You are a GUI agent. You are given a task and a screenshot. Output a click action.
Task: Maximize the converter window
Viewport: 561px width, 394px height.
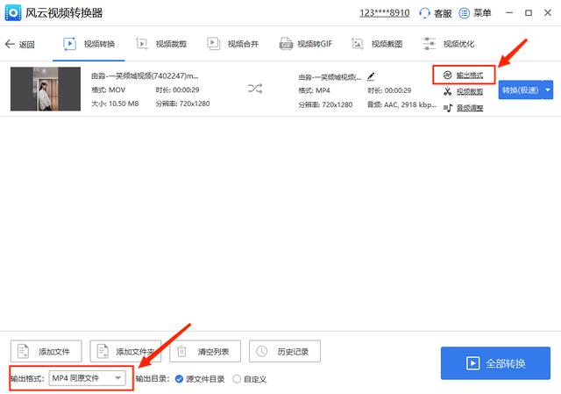[x=529, y=13]
